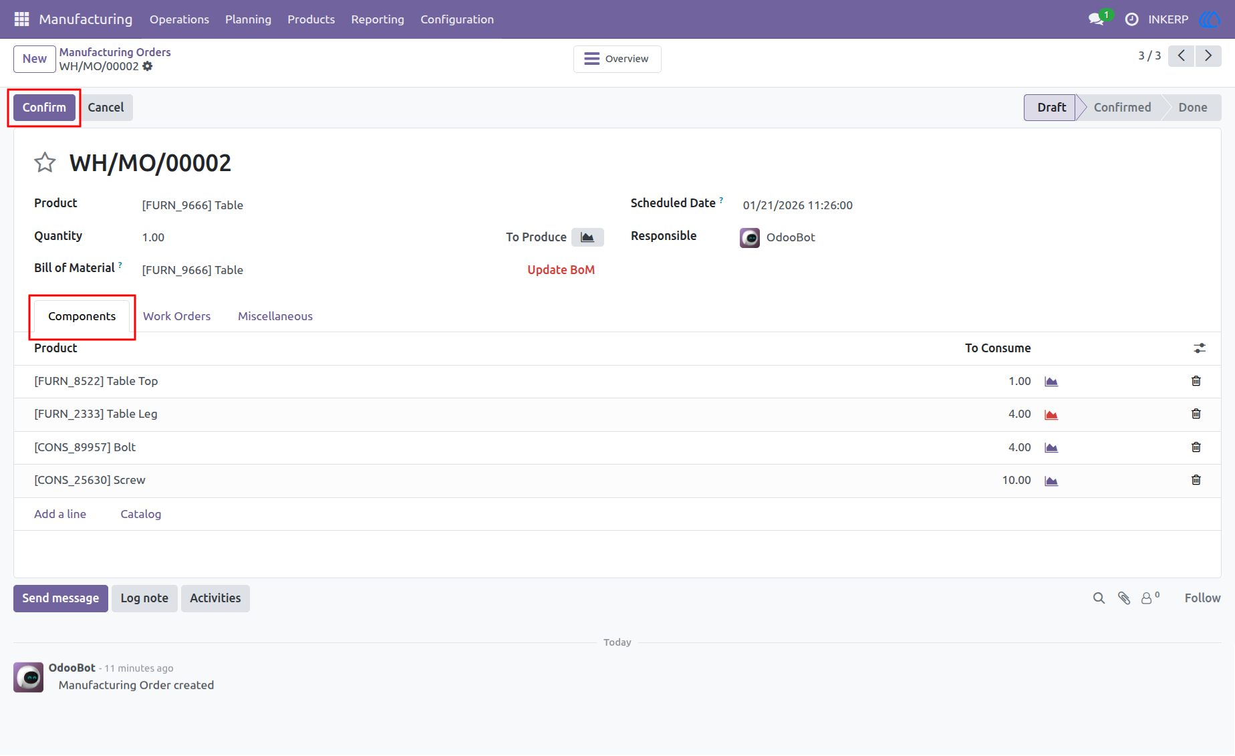The image size is (1235, 756).
Task: Click Follow to subscribe
Action: coord(1202,598)
